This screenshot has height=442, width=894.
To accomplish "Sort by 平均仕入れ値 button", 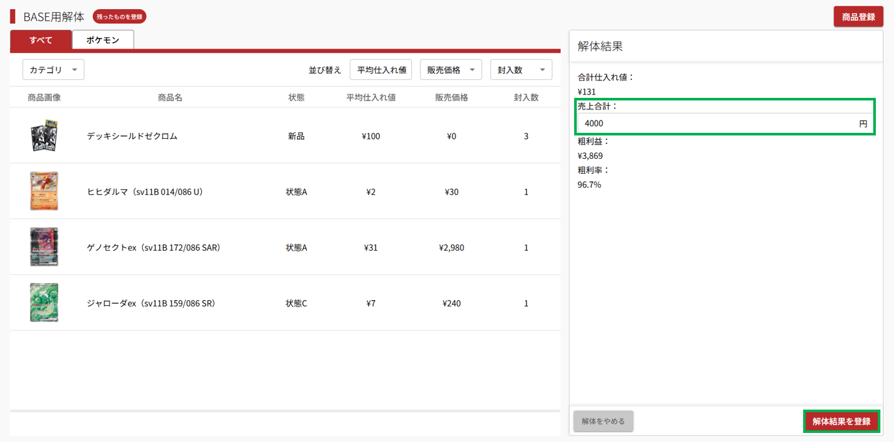I will point(381,70).
